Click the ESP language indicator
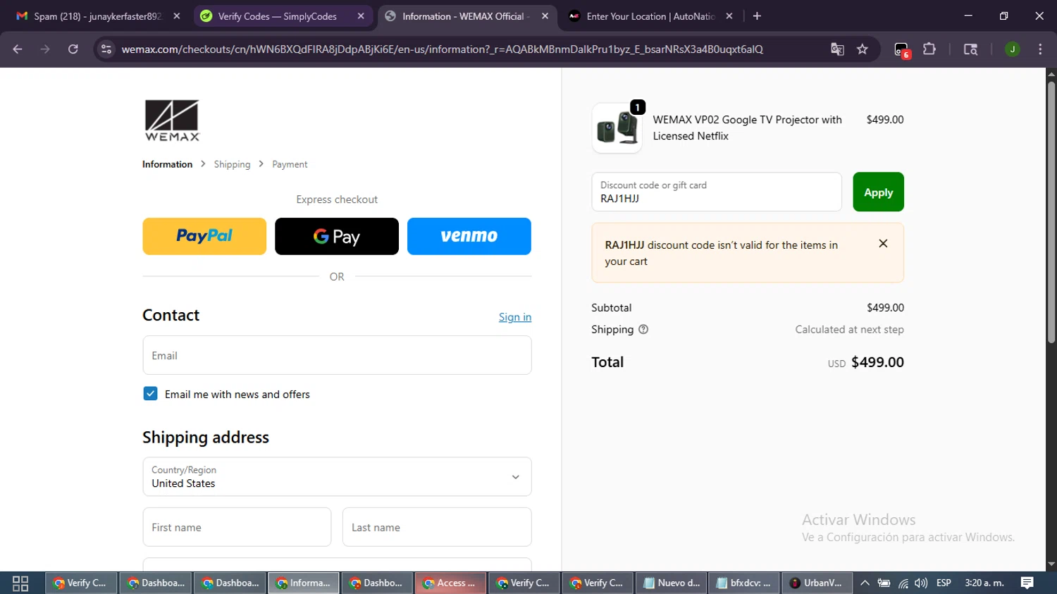Image resolution: width=1057 pixels, height=594 pixels. [944, 583]
